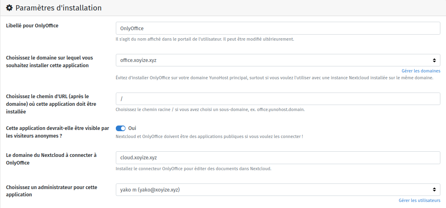Image resolution: width=446 pixels, height=208 pixels.
Task: Click the 'Oui' label next to the switch
Action: [132, 128]
